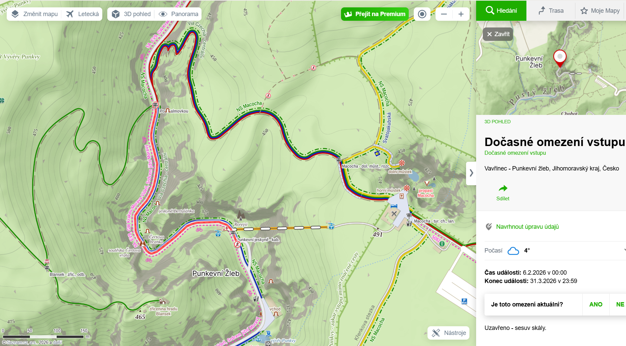Image resolution: width=626 pixels, height=346 pixels.
Task: Click the locate my position button
Action: click(422, 14)
